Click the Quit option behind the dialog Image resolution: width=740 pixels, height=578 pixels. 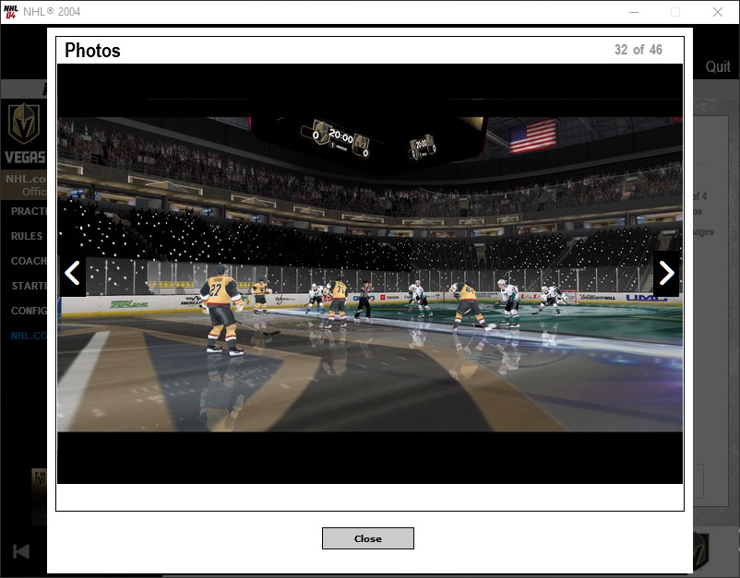718,67
